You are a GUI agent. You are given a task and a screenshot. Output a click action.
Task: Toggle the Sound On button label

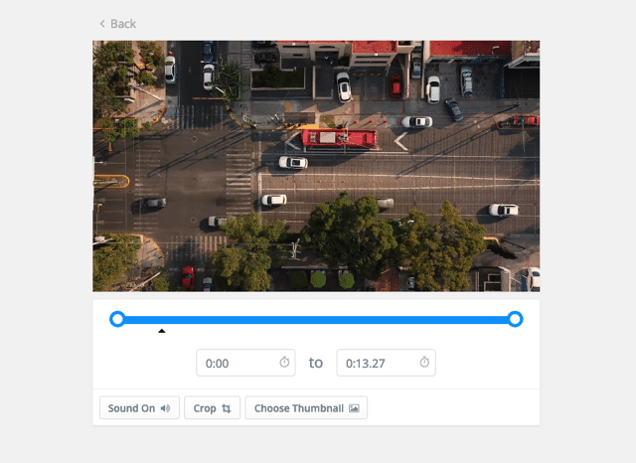pos(131,408)
